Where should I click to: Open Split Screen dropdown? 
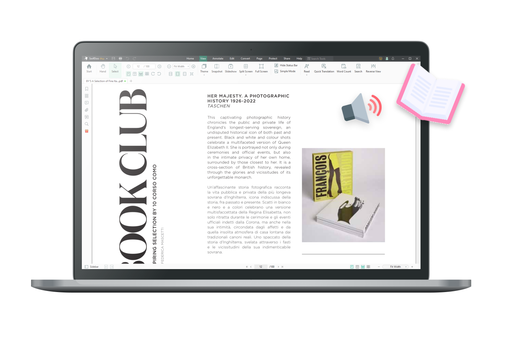coord(246,69)
